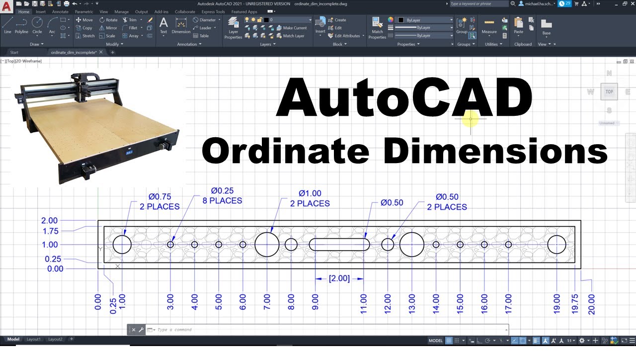This screenshot has width=636, height=358.
Task: Open the Insert ribbon tab
Action: click(41, 11)
